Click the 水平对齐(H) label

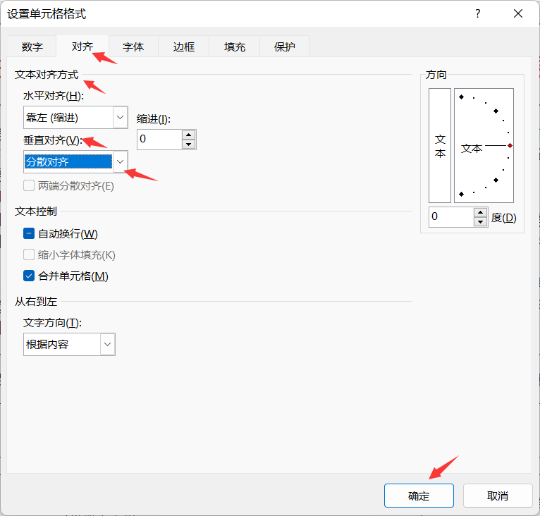point(54,96)
